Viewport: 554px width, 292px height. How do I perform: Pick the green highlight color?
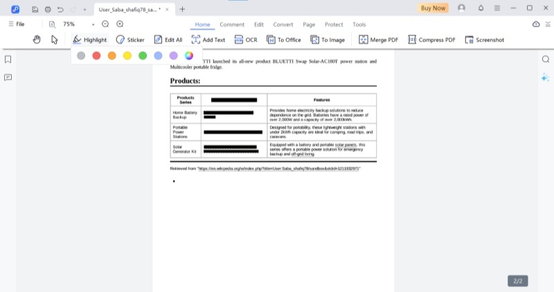(143, 55)
